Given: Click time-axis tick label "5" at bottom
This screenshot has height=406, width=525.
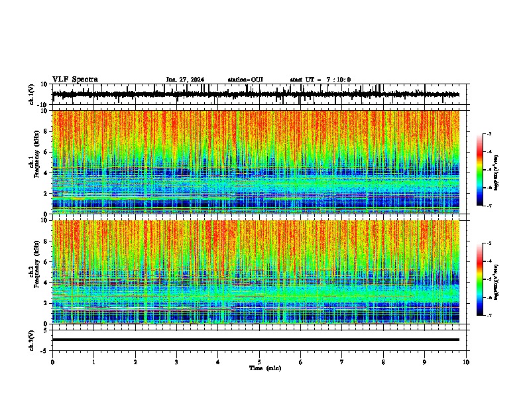Looking at the screenshot, I should [x=259, y=362].
